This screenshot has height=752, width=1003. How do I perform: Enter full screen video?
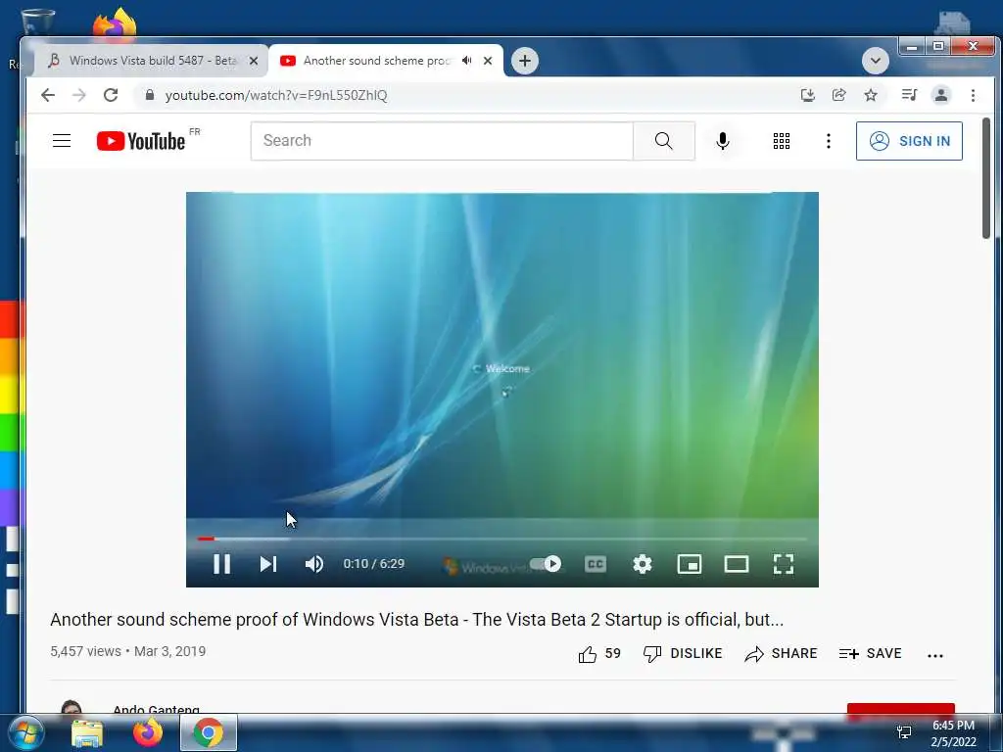[784, 564]
